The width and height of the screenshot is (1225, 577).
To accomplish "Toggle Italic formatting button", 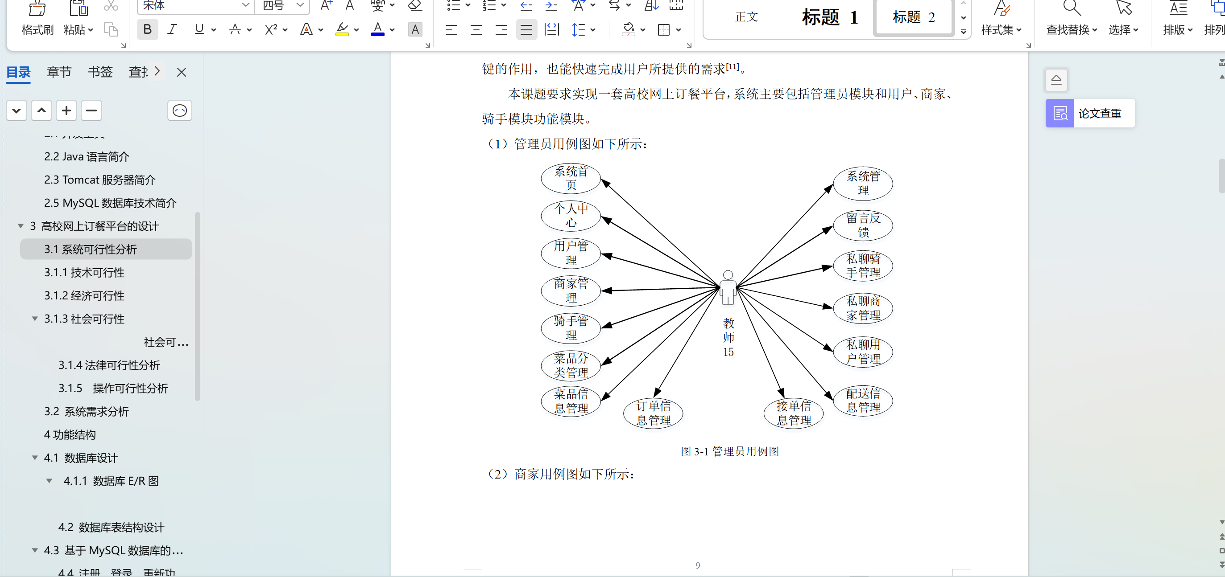I will coord(172,29).
